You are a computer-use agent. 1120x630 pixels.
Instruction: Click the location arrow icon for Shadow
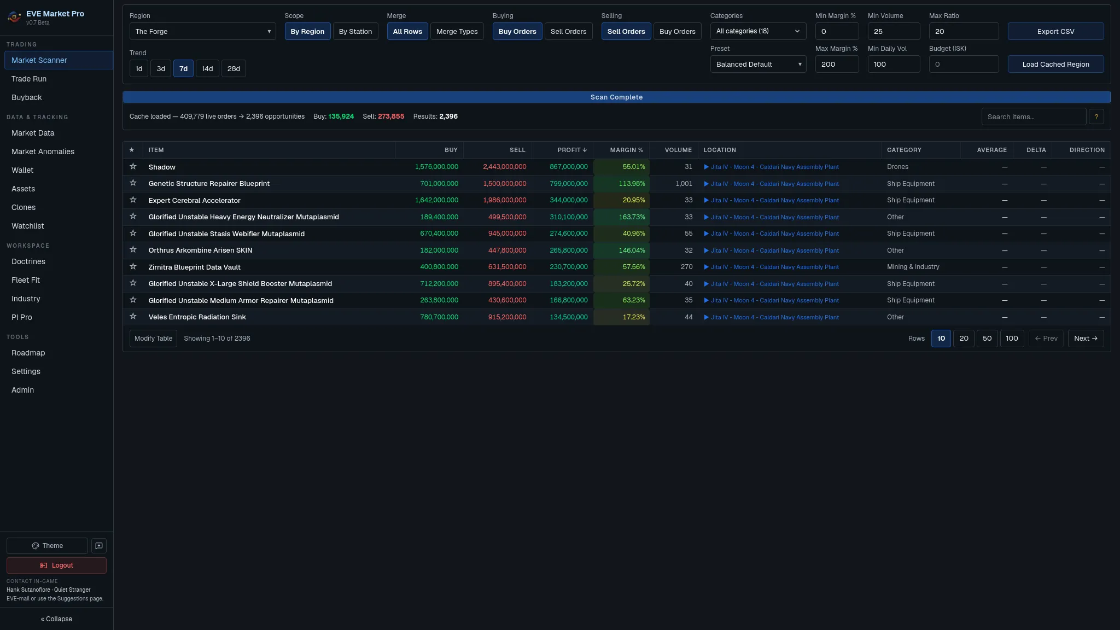pyautogui.click(x=706, y=167)
